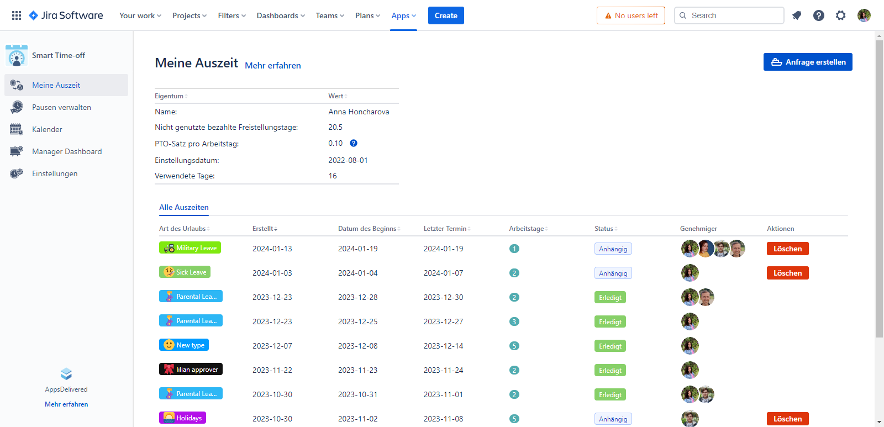Delete the Military Leave request
Screen dimensions: 884x427
point(787,249)
